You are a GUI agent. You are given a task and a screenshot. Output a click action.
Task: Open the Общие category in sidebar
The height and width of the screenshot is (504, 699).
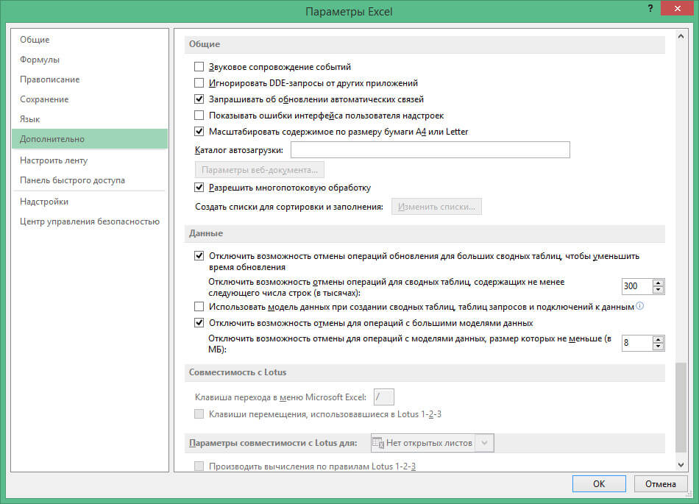[90, 40]
